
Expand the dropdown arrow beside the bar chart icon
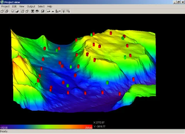(x=60, y=12)
